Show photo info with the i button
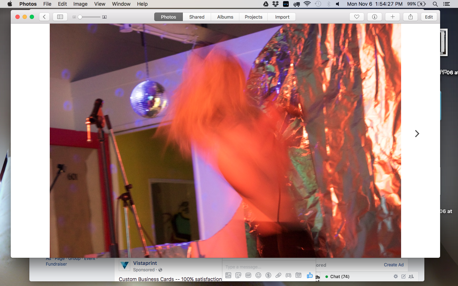Screen dimensions: 458x286 (375, 17)
